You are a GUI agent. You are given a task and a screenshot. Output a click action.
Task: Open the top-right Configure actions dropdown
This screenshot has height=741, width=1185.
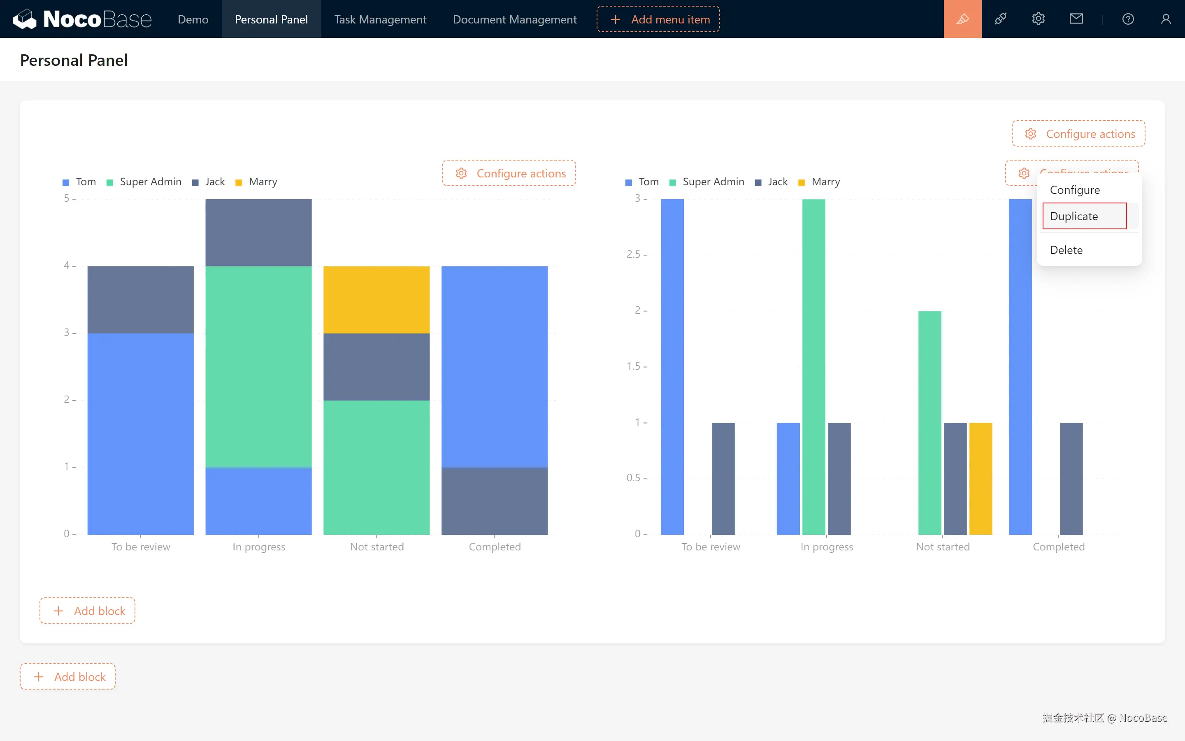pos(1078,134)
